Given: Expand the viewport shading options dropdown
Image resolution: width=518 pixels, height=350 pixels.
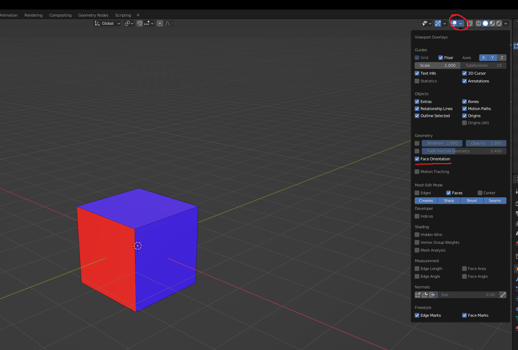Looking at the screenshot, I should [x=506, y=23].
